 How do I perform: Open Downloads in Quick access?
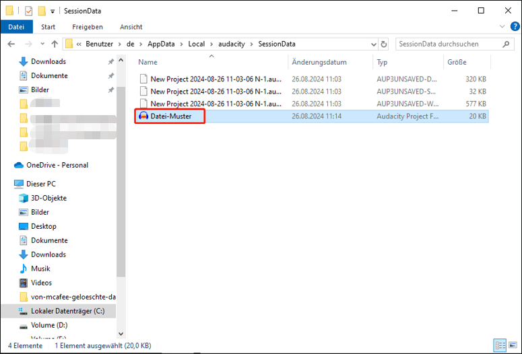[x=48, y=61]
